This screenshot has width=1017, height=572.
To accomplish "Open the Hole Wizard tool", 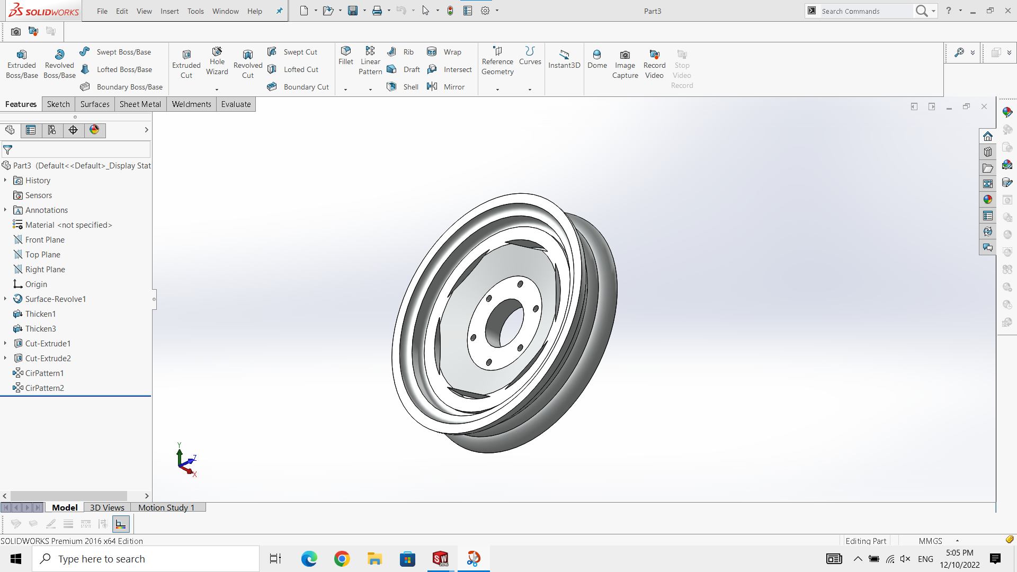I will (x=217, y=61).
